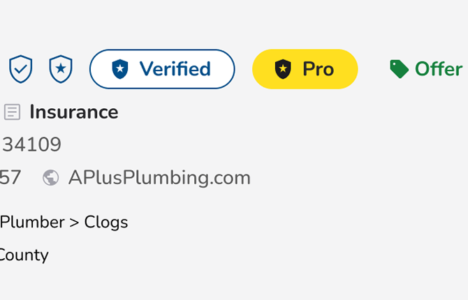Click the Insurance heading text
The image size is (468, 300).
[74, 112]
